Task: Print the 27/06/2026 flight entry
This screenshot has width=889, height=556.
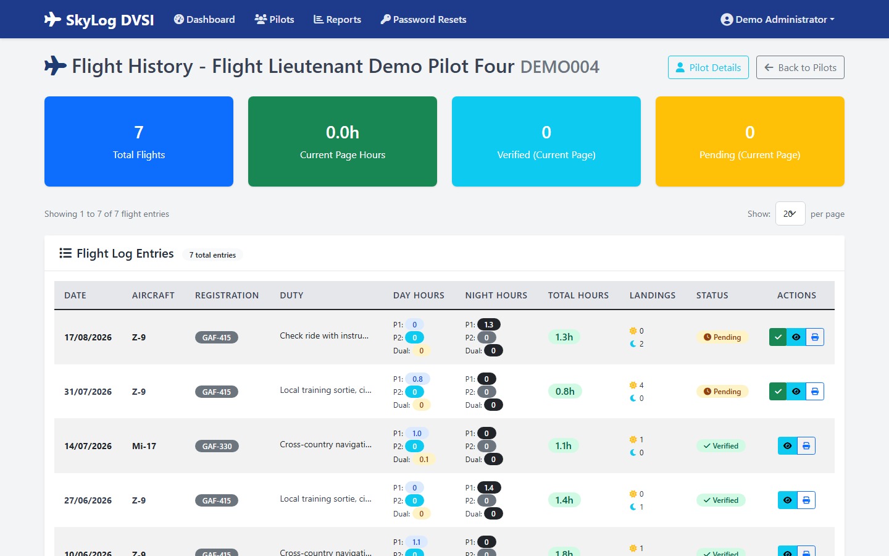Action: coord(806,500)
